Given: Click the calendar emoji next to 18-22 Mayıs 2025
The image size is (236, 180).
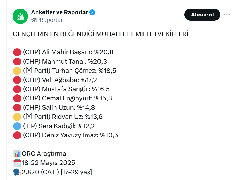Looking at the screenshot, I should [17, 163].
